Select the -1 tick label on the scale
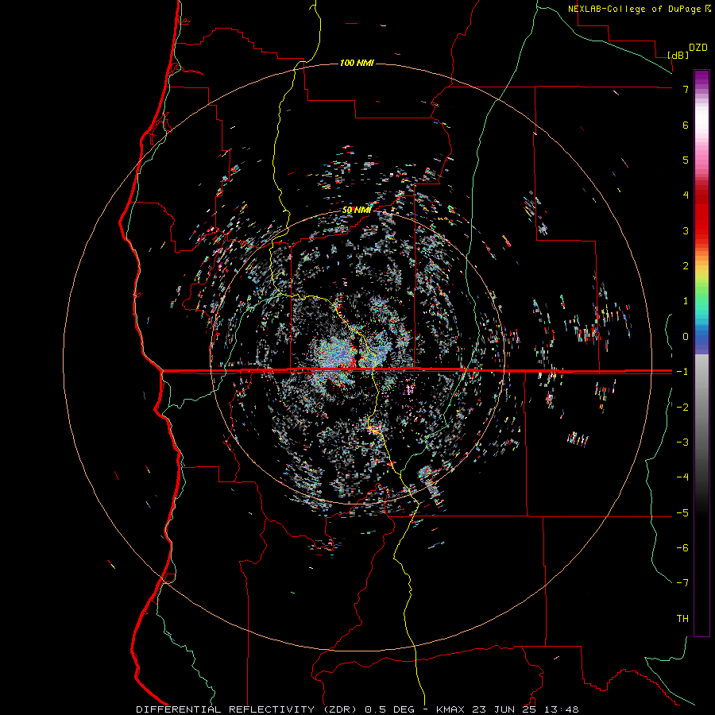This screenshot has width=715, height=715. 682,372
